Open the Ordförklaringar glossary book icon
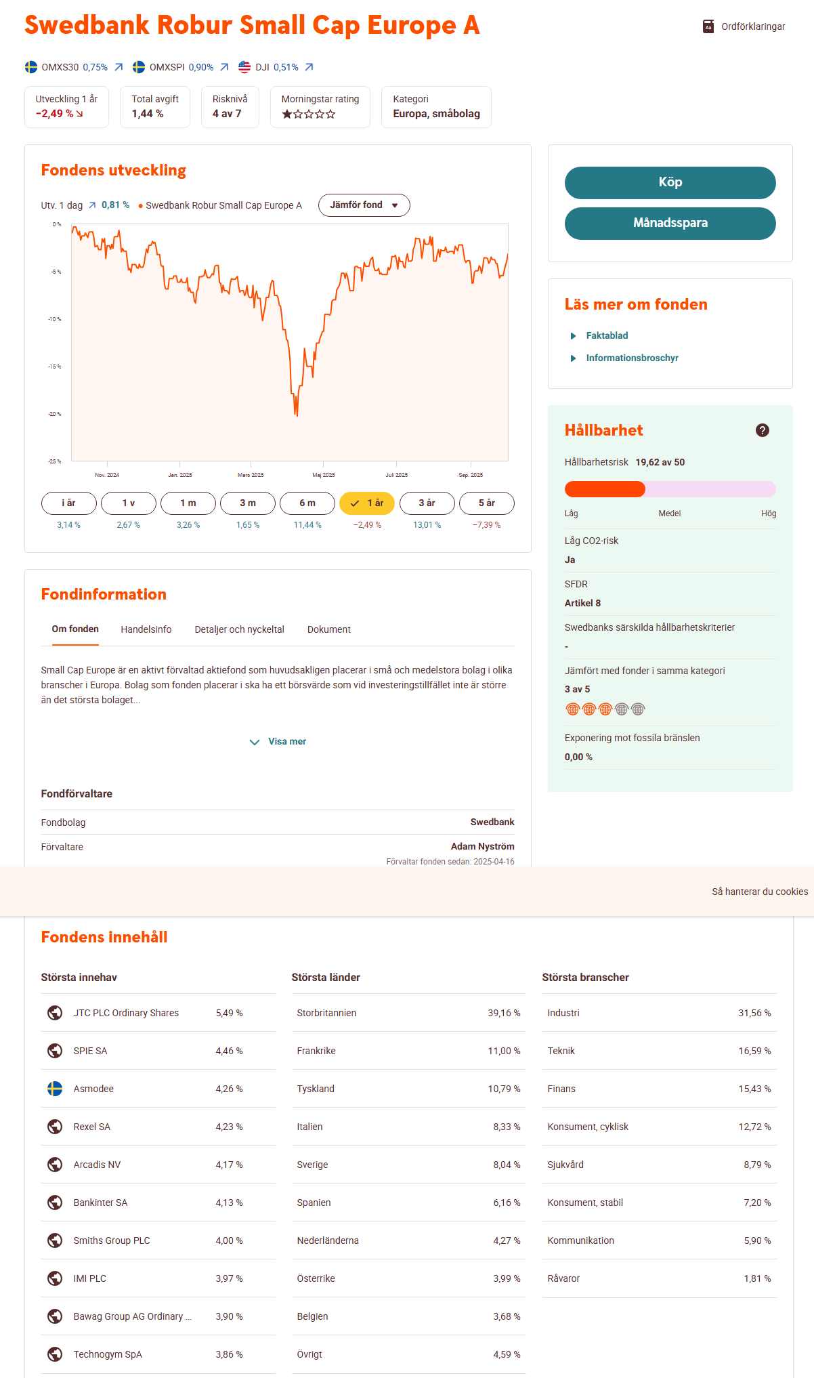Viewport: 814px width, 1378px height. coord(708,26)
